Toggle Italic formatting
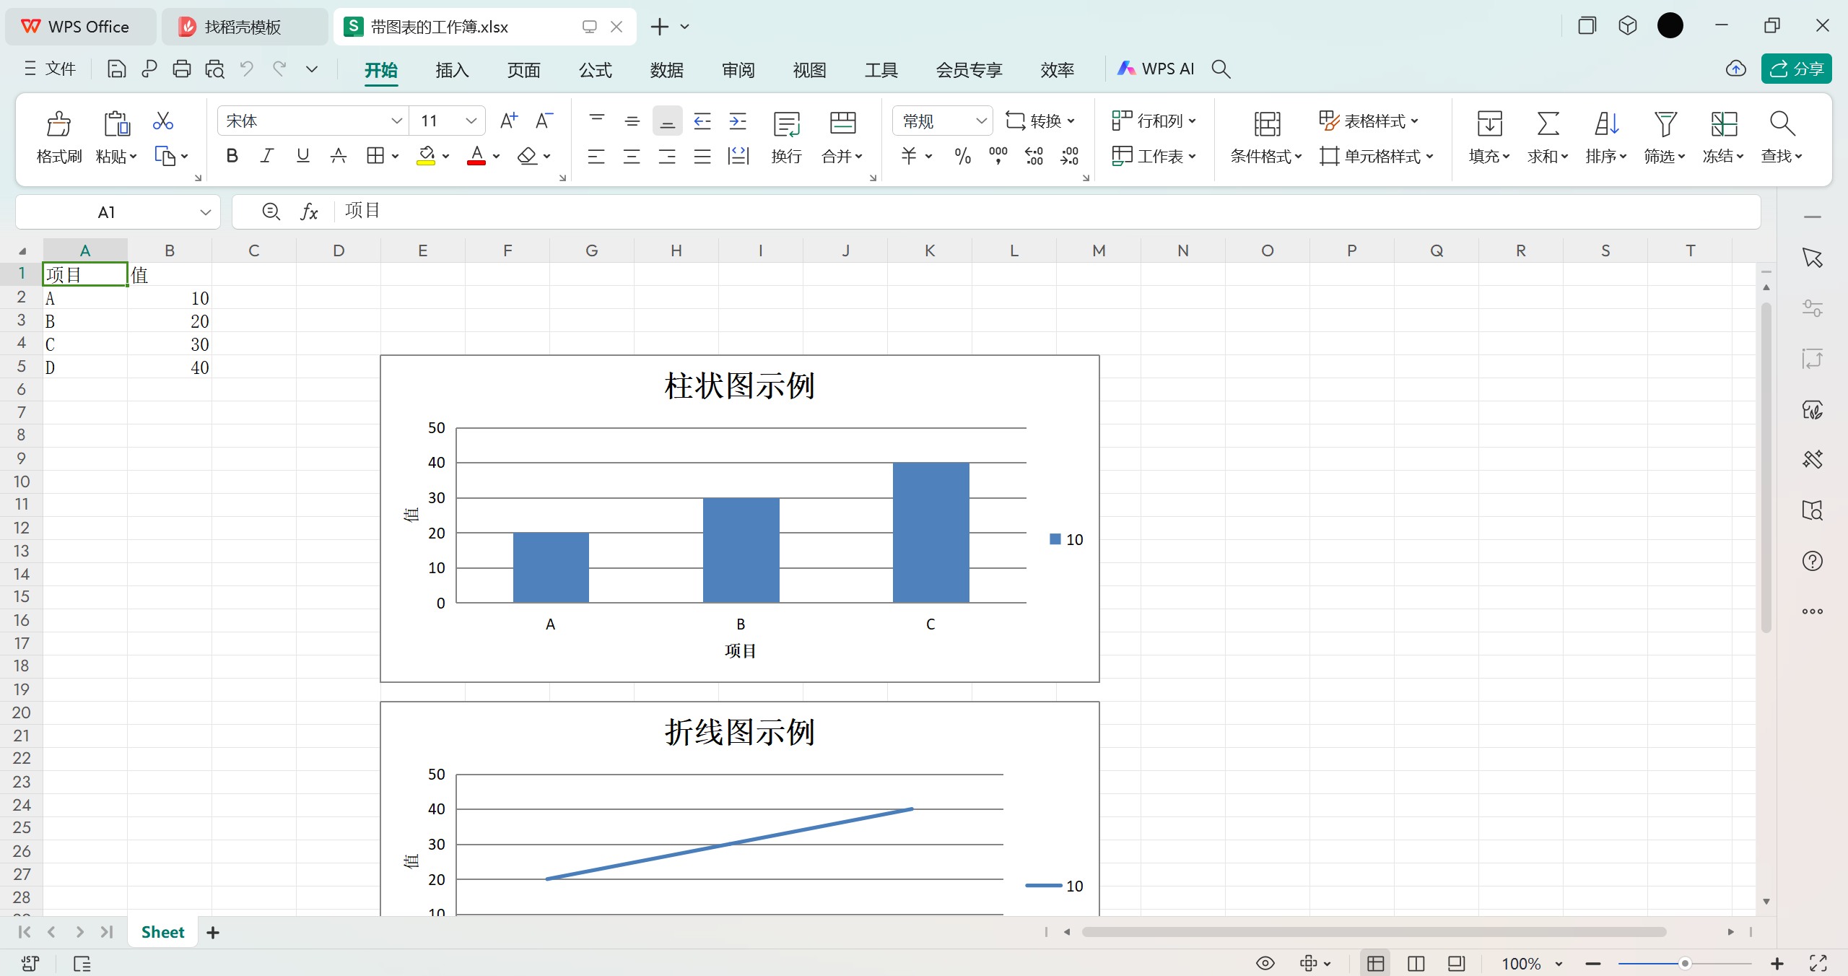Screen dimensions: 1848x976 tap(267, 156)
